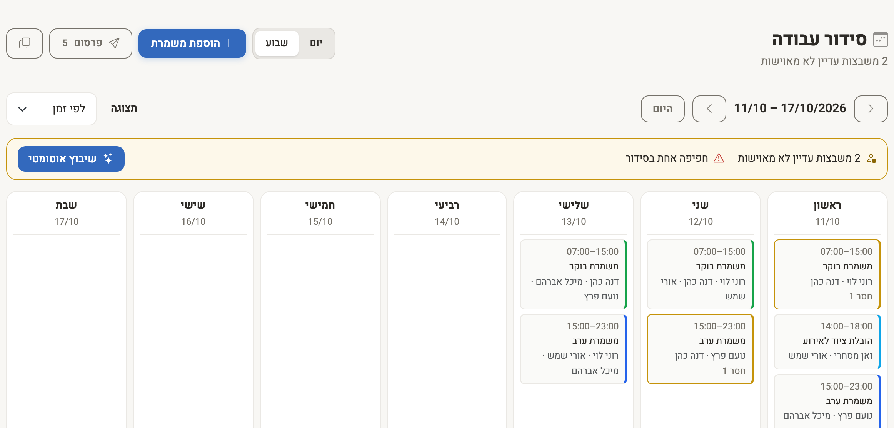Open Monday 15:00–23:00 evening shift card

click(700, 349)
